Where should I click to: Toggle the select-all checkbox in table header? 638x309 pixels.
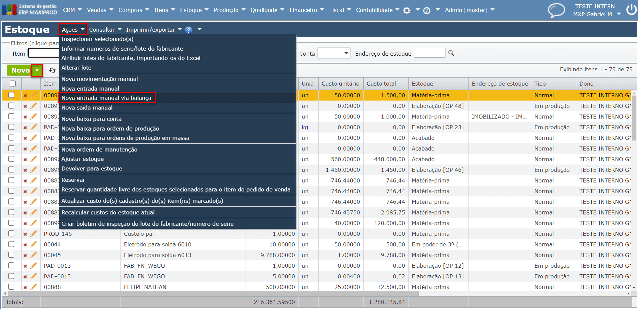pos(13,84)
